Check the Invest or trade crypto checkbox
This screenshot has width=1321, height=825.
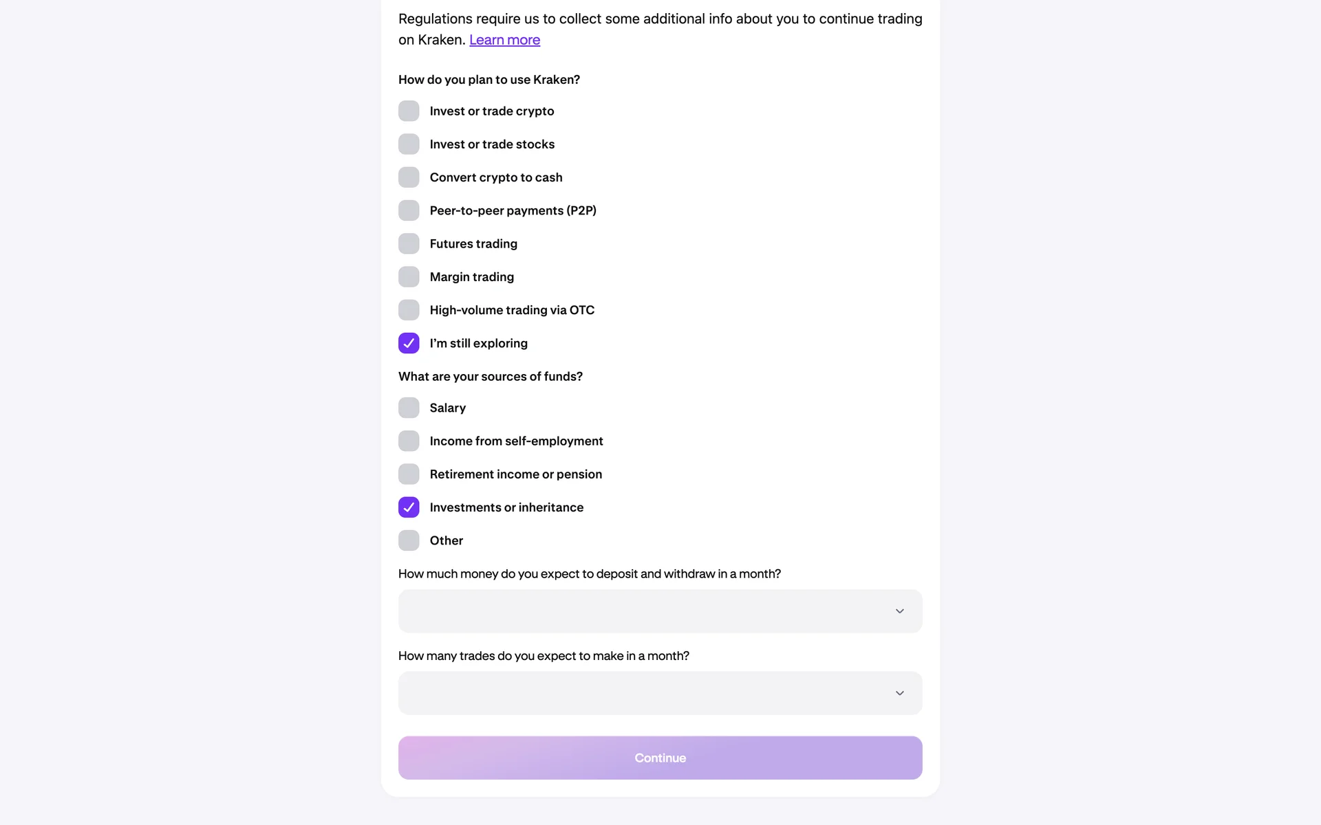(409, 111)
